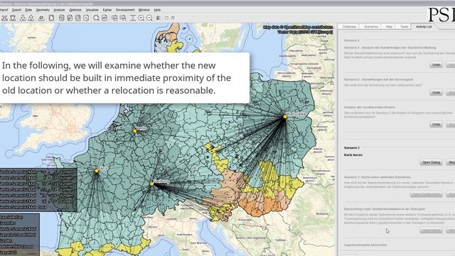Viewport: 455px width, 256px height.
Task: Click the fit-to-height icon before zoom in
Action: click(133, 18)
